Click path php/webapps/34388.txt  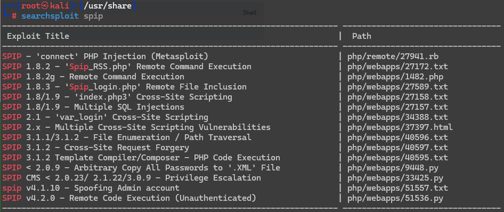[x=397, y=117]
